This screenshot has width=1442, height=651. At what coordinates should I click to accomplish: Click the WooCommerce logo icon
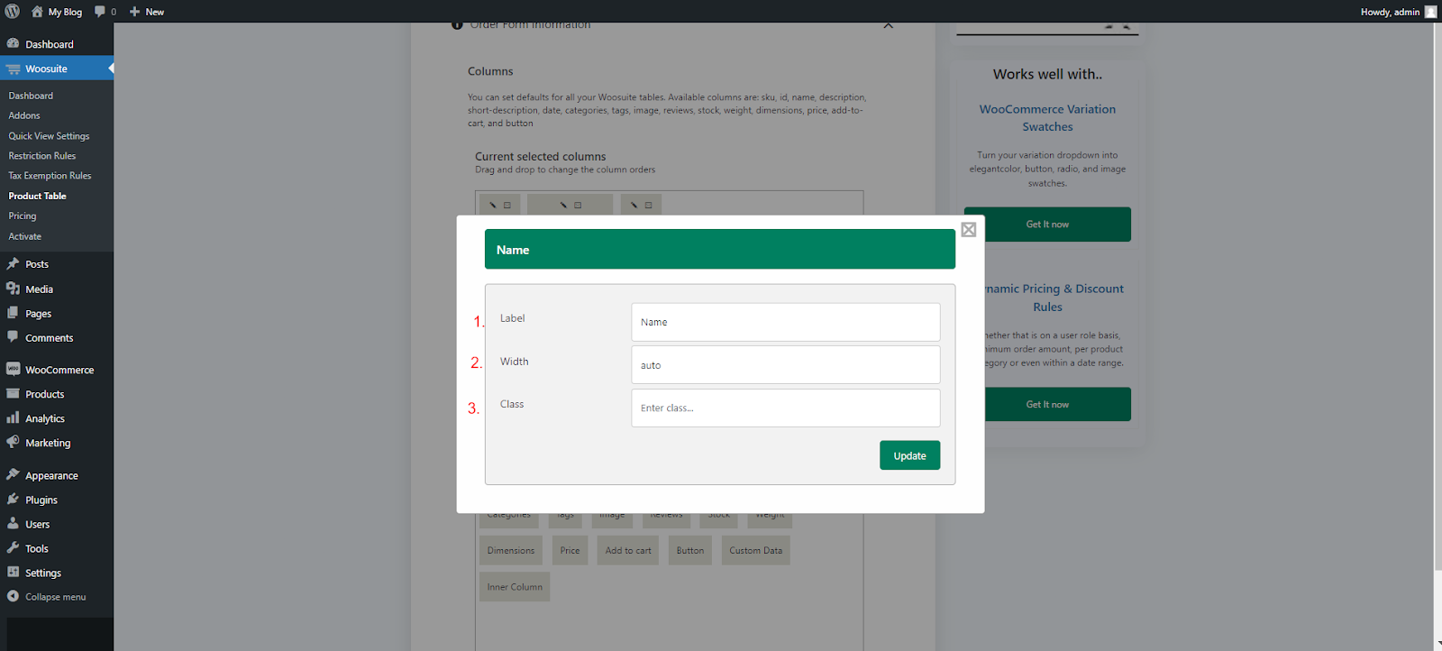tap(13, 369)
